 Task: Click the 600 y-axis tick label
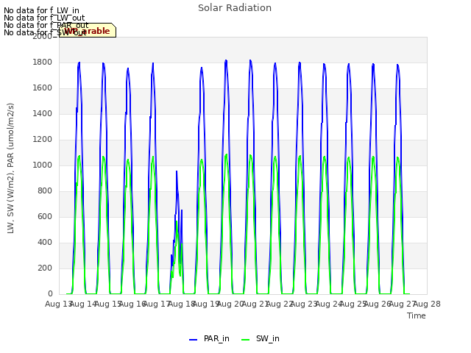click(45, 217)
